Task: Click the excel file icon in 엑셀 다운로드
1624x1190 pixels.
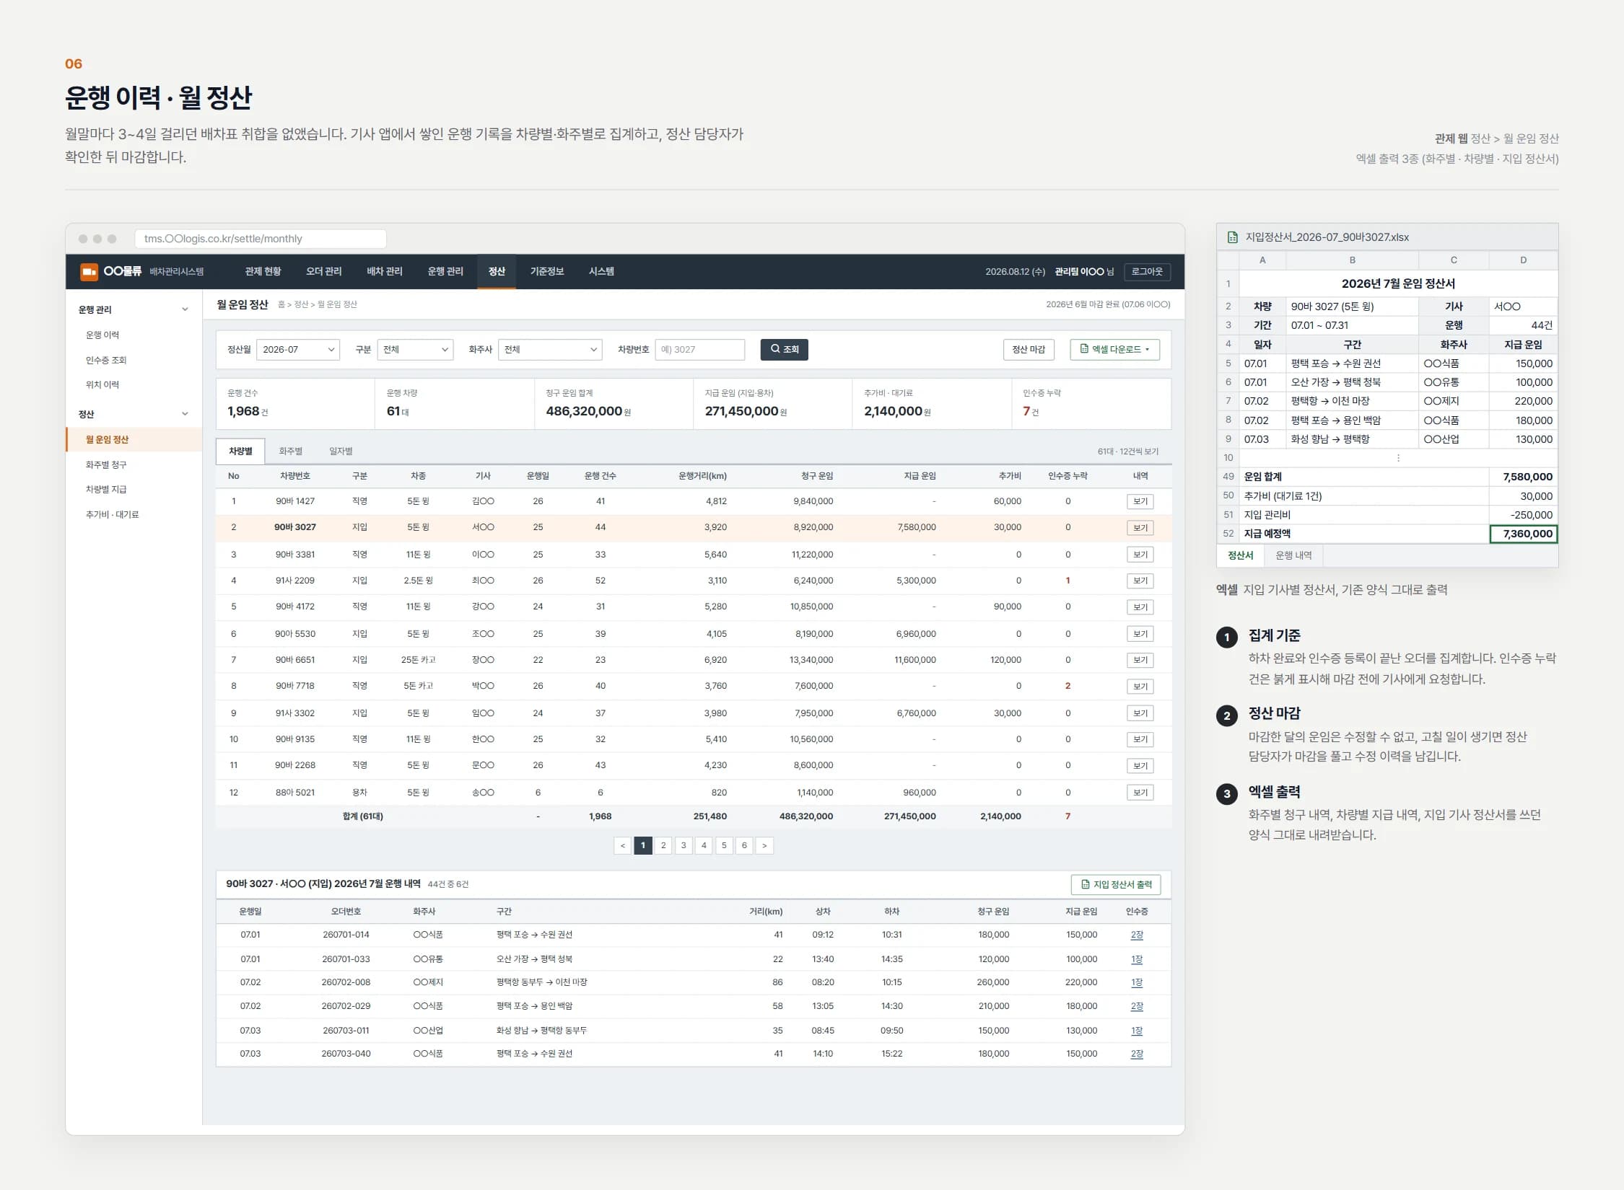Action: tap(1084, 349)
